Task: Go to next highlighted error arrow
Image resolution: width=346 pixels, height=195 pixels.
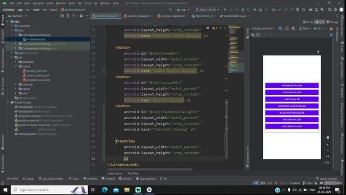Action: point(225,28)
